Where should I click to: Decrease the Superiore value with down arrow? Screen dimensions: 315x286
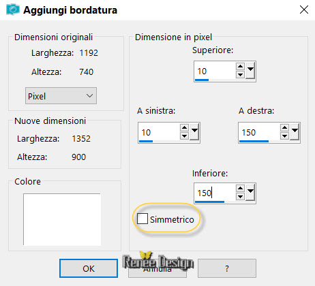pyautogui.click(x=240, y=74)
